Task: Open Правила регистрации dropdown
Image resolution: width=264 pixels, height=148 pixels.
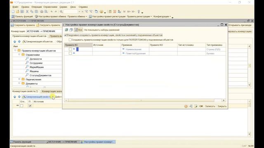Action: (x=139, y=16)
